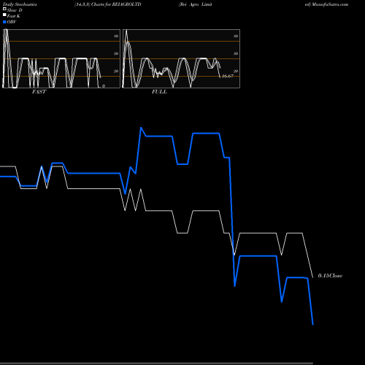This screenshot has height=365, width=365.
Task: Click the Rei Agro Limit company name
Action: (x=196, y=4)
